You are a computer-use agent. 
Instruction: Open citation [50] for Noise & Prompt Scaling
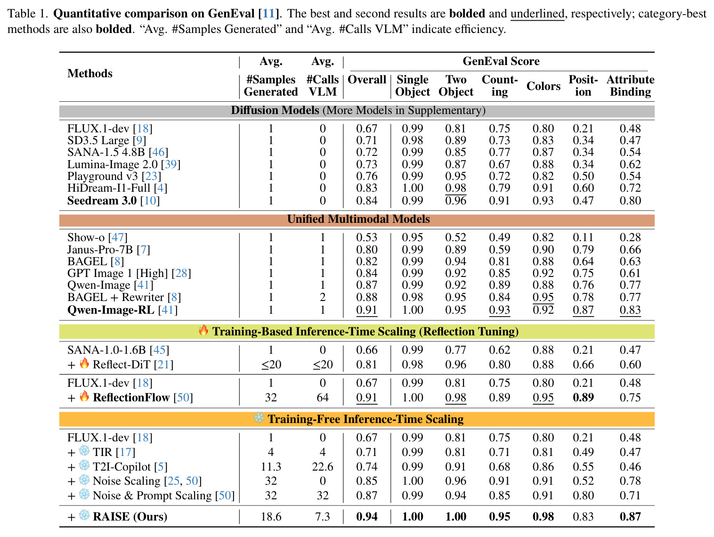(x=225, y=496)
